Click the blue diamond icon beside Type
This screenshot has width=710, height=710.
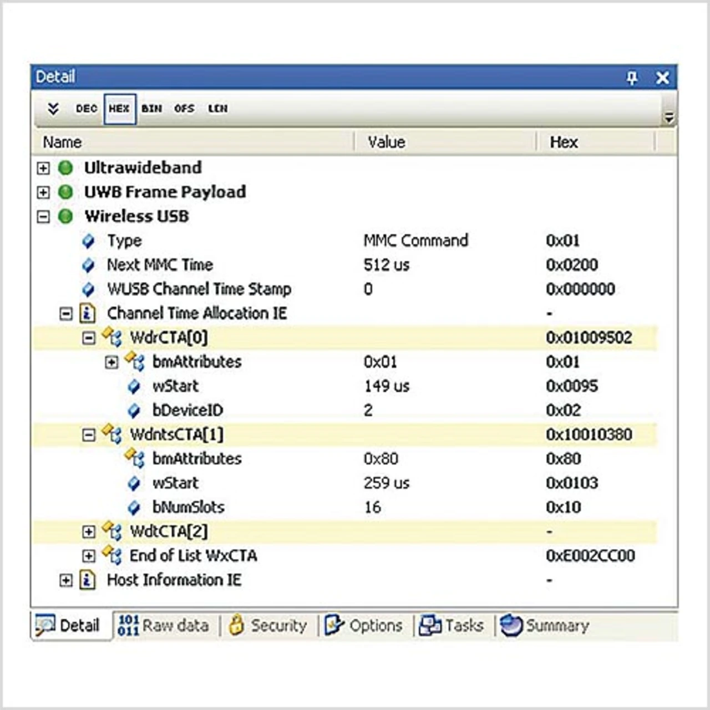88,241
